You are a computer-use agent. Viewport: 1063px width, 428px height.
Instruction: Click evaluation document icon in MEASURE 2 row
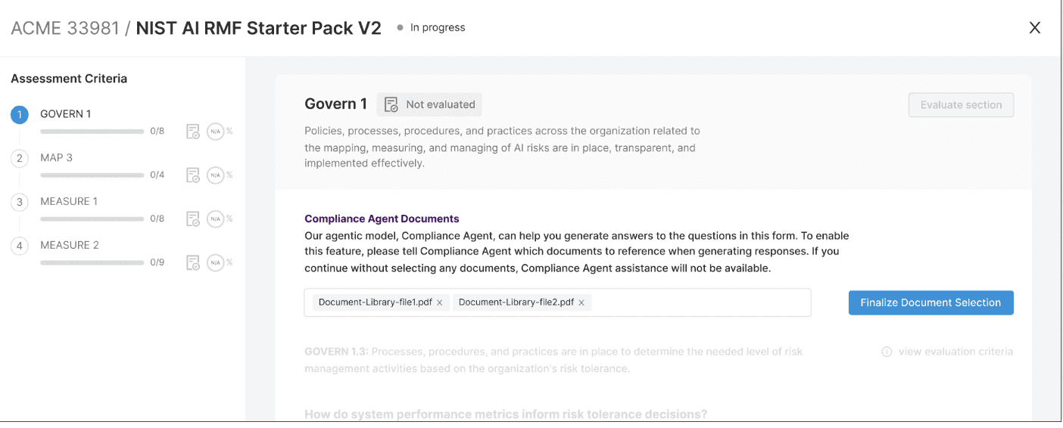[x=193, y=263]
